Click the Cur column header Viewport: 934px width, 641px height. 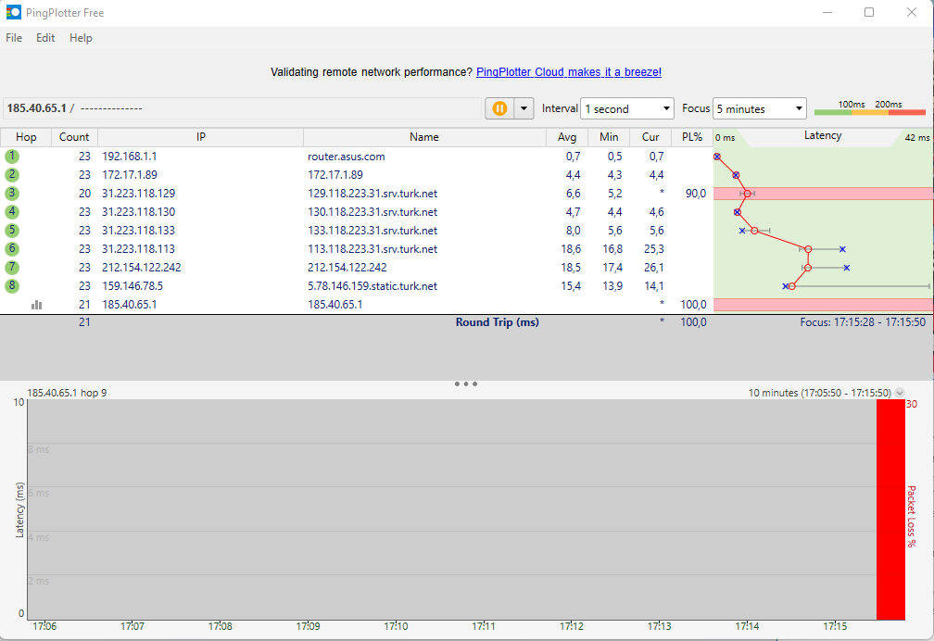tap(650, 137)
